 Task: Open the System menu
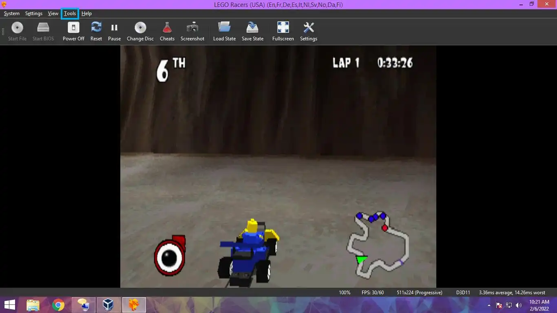[x=12, y=13]
